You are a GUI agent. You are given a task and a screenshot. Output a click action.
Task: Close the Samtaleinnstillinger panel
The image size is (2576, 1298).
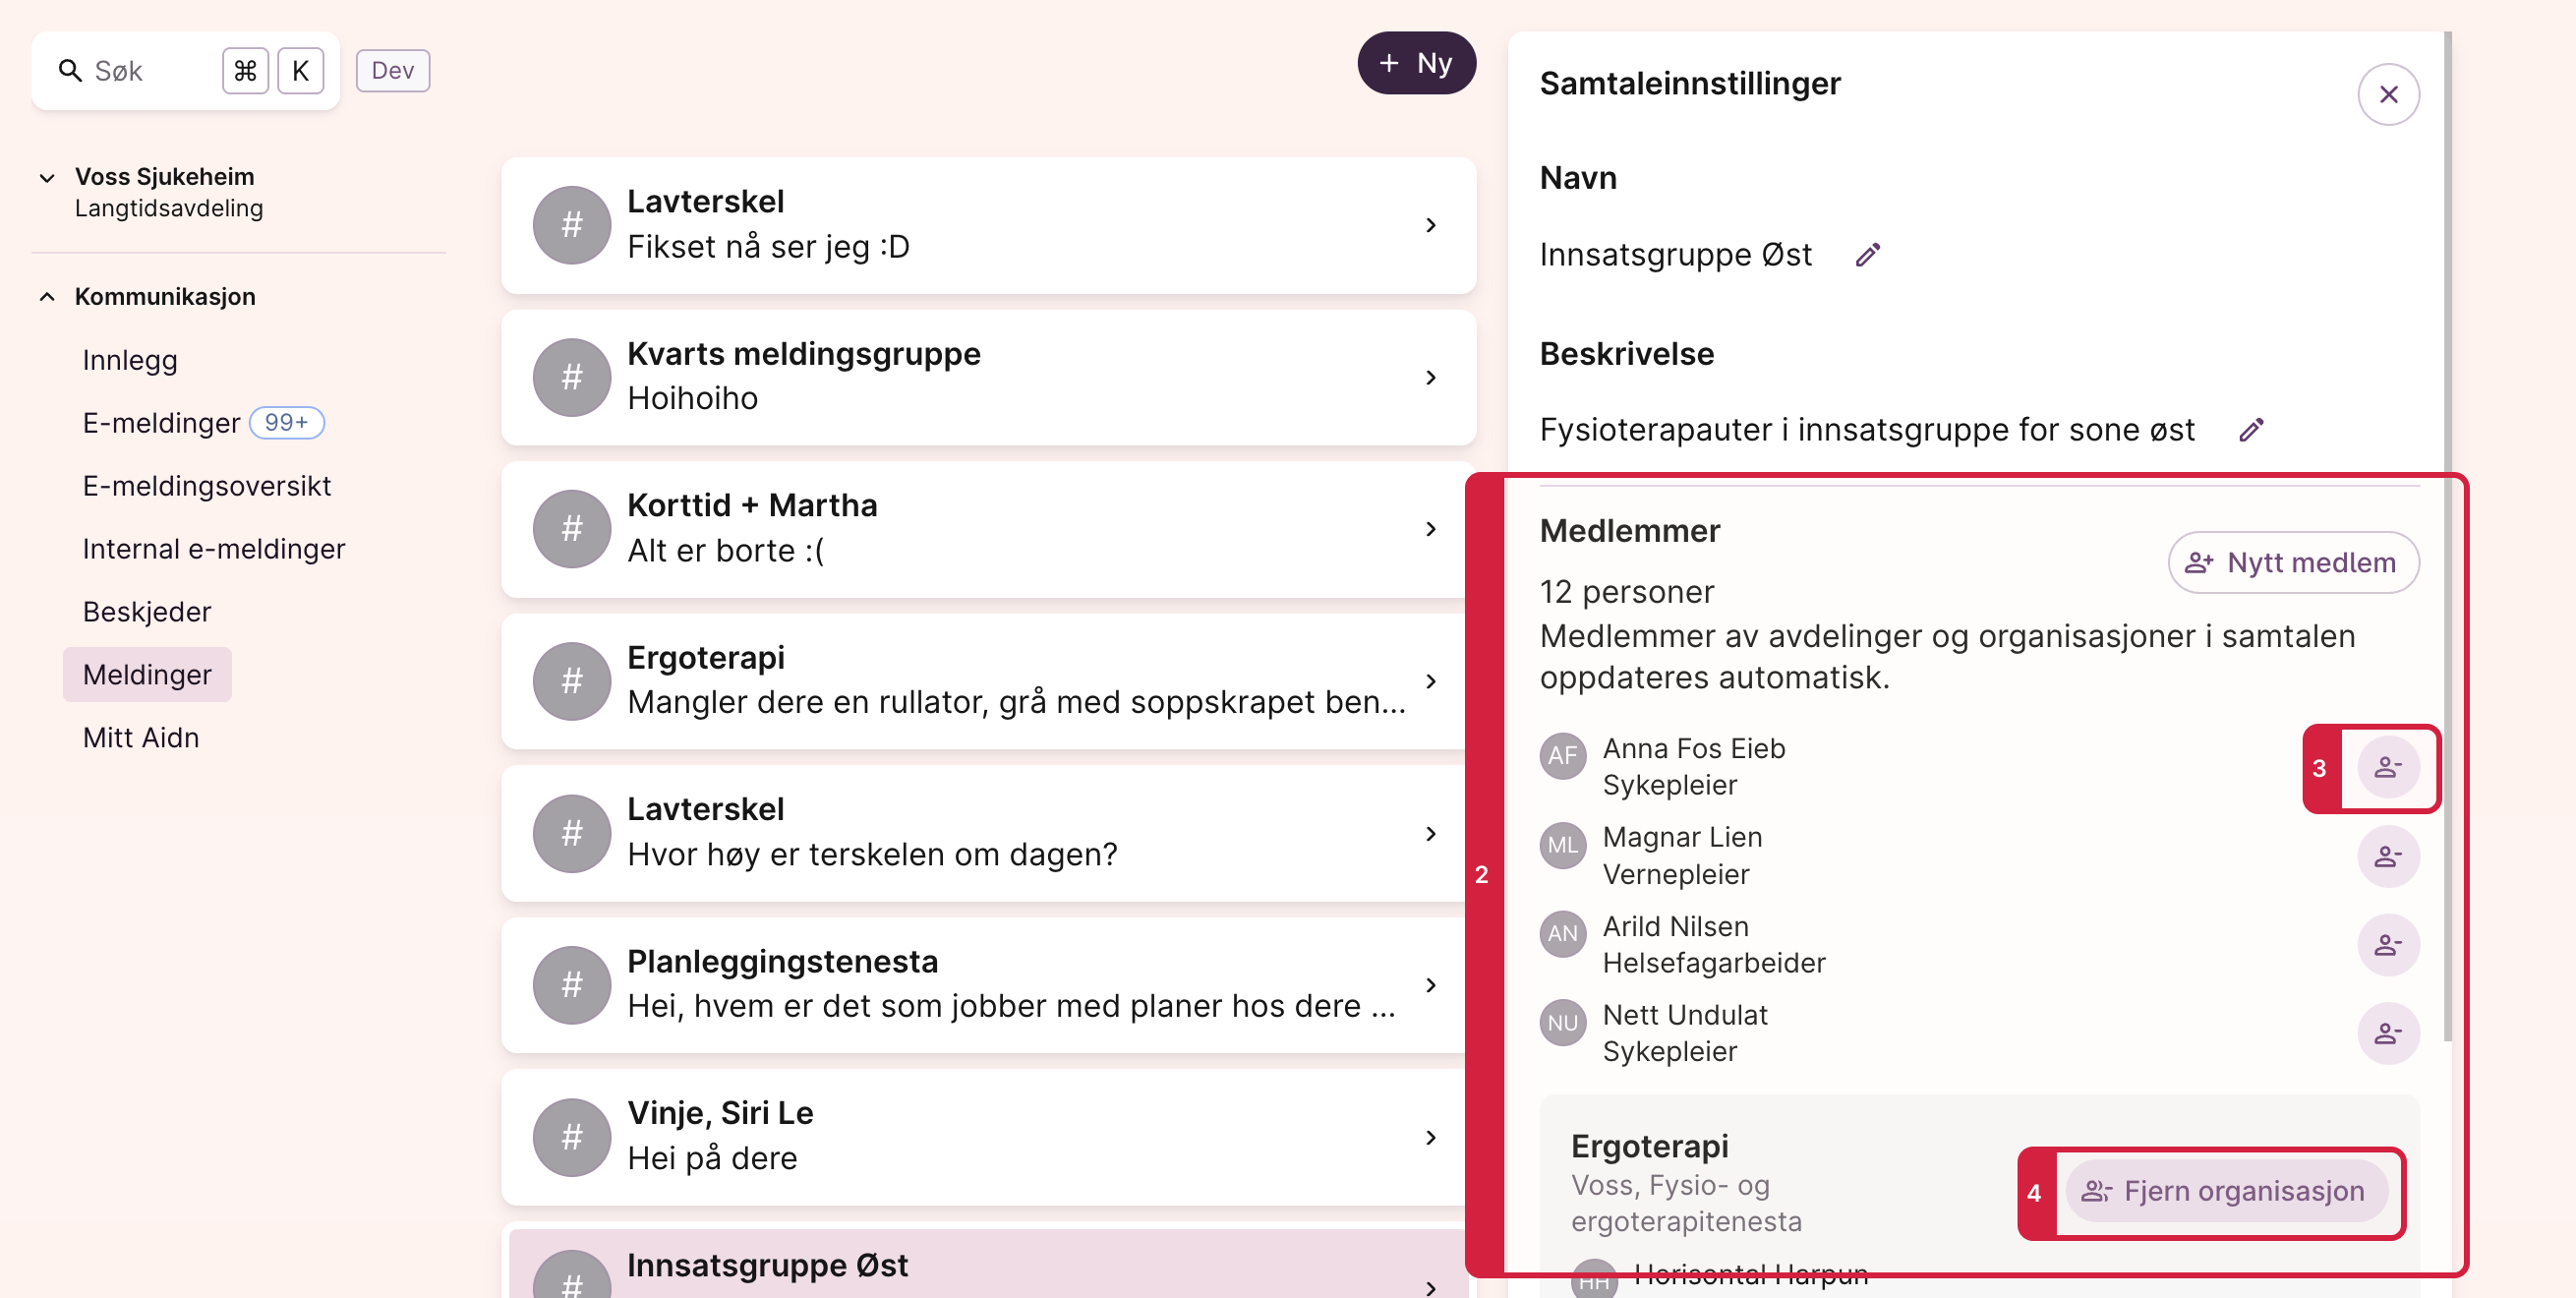(2388, 95)
